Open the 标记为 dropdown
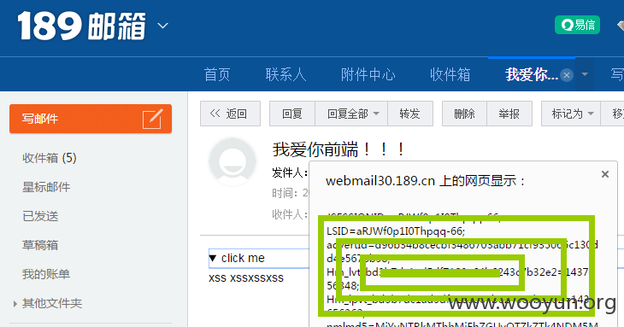624x327 pixels. click(571, 114)
